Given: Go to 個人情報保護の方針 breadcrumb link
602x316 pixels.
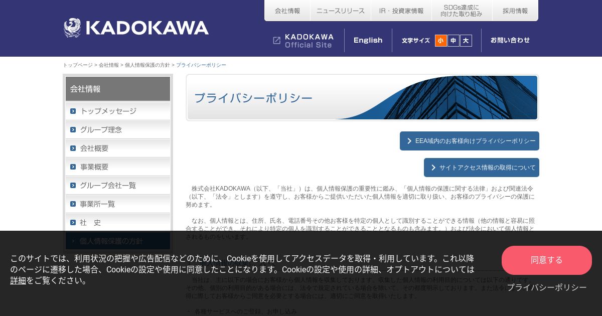Looking at the screenshot, I should 147,65.
